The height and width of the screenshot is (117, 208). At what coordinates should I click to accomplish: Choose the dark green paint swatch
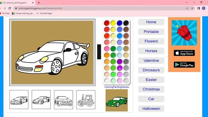coord(113,49)
